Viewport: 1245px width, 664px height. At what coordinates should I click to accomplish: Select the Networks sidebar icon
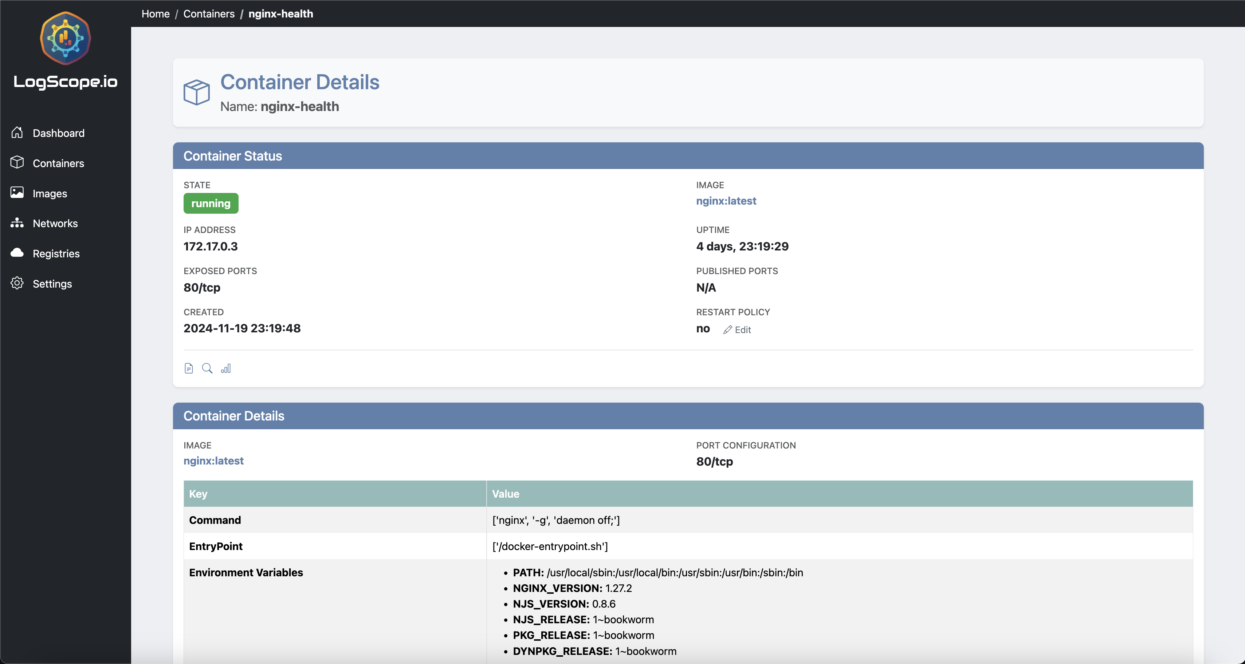tap(17, 223)
